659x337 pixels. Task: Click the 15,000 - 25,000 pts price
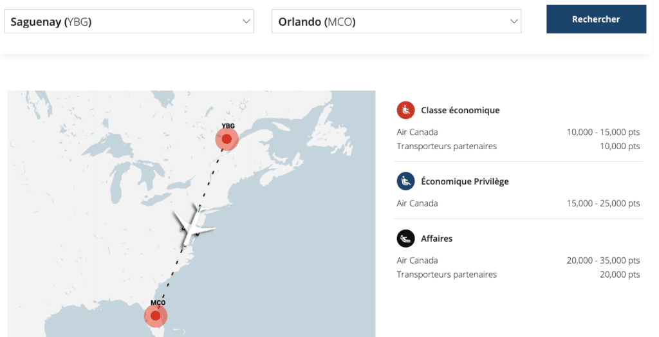[x=603, y=203]
